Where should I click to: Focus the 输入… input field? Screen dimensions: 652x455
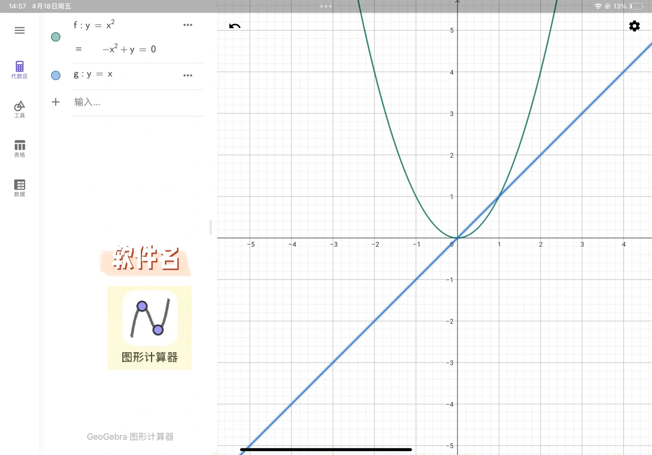coord(138,102)
